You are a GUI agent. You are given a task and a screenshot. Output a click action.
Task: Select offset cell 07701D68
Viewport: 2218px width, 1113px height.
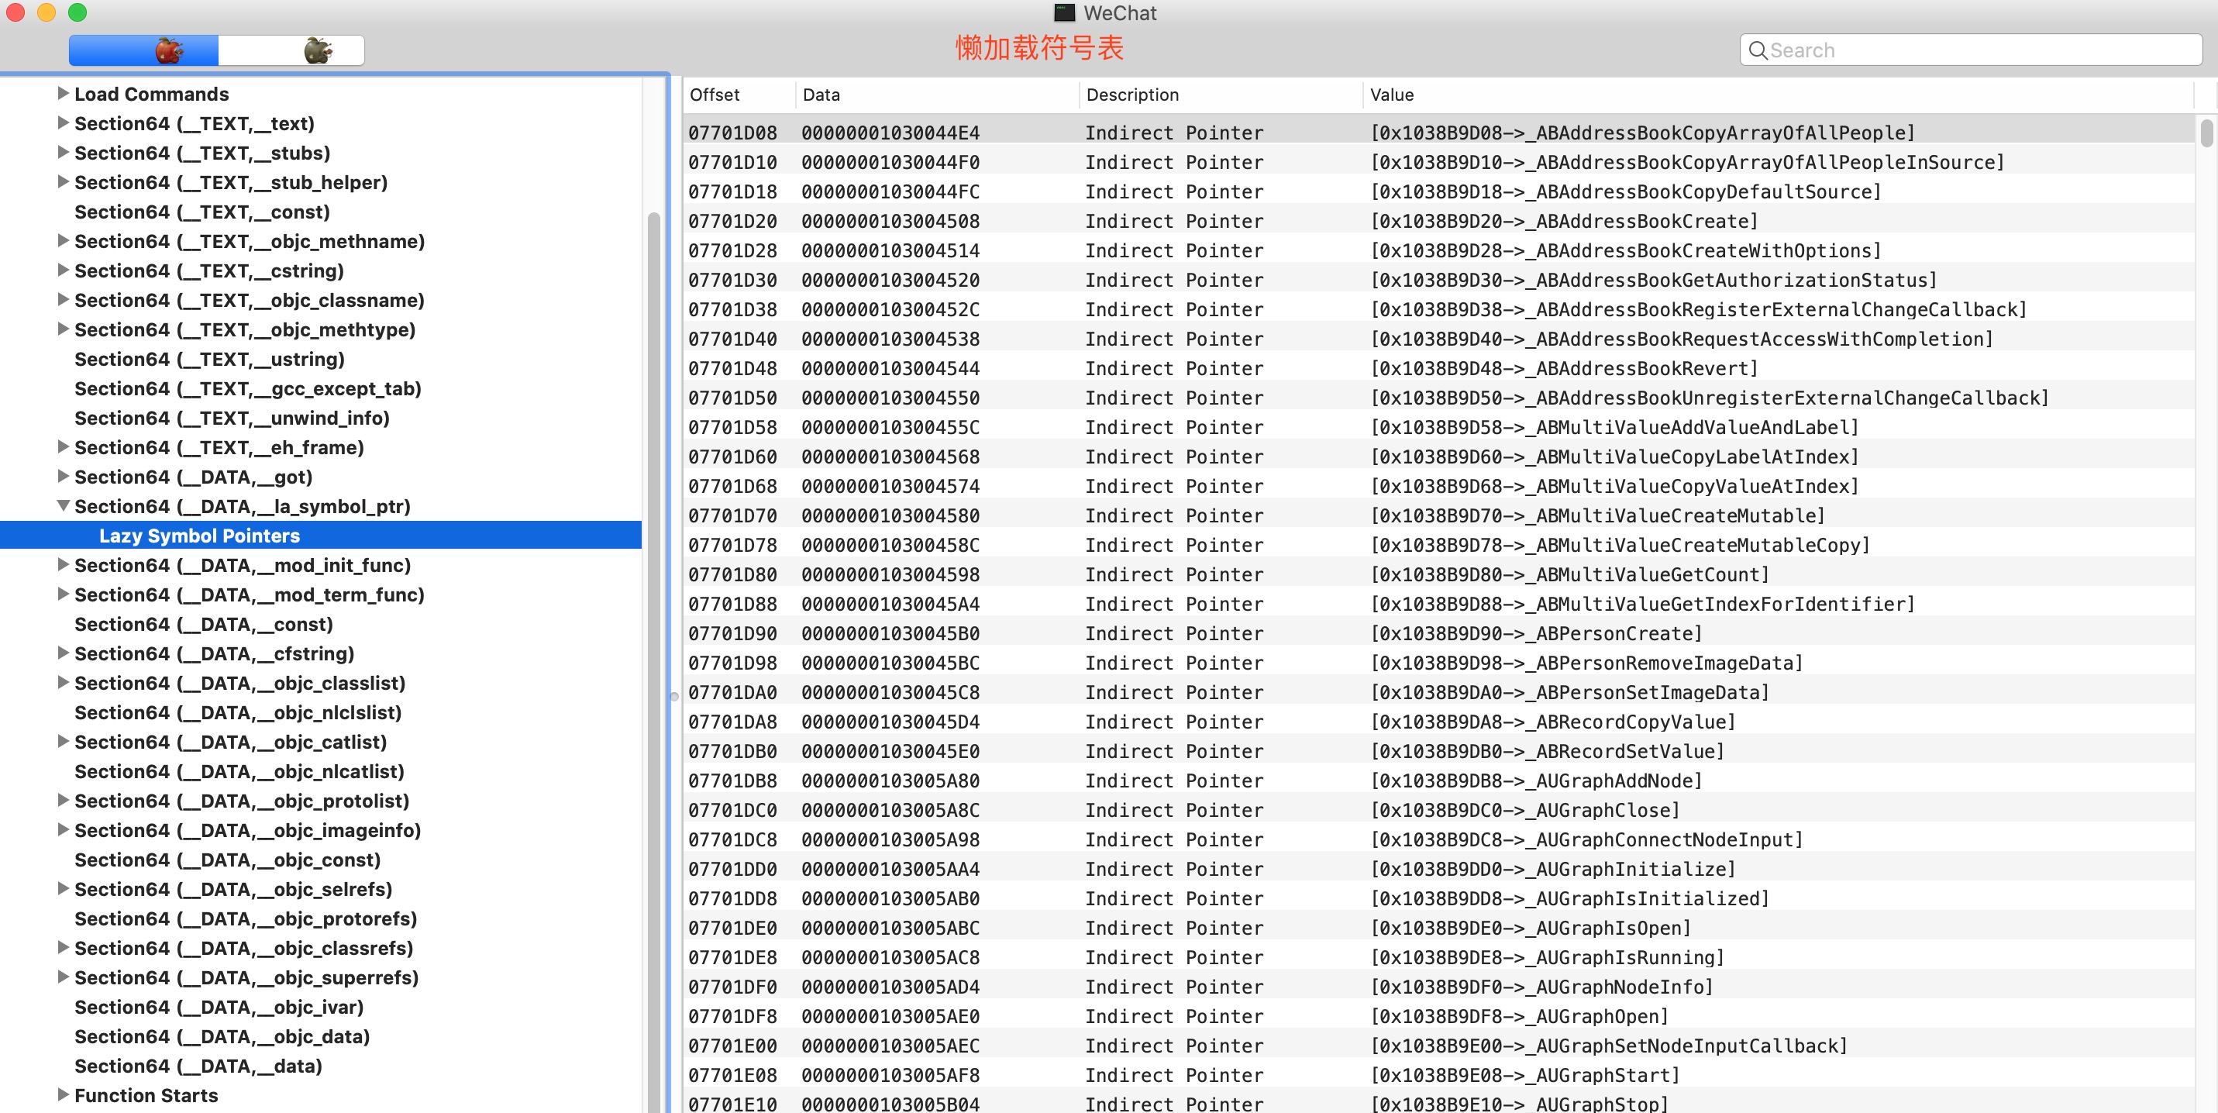click(732, 486)
